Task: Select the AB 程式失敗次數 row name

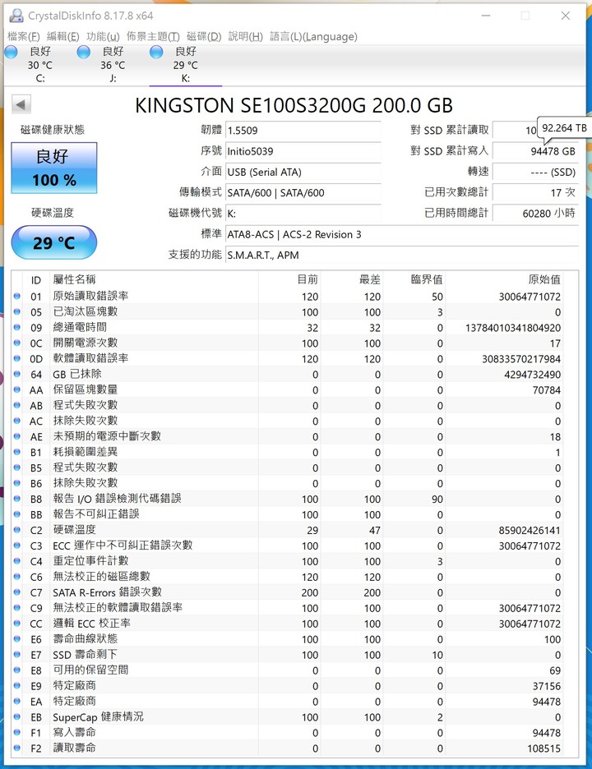Action: [86, 405]
